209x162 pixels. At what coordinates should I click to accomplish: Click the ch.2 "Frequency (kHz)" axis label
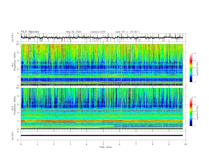(15, 105)
